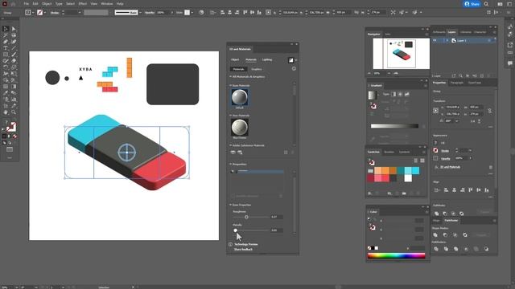Select the Zoom tool
515x289 pixels.
(14, 112)
